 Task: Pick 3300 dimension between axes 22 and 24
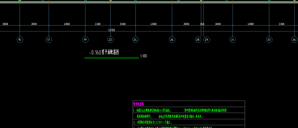coord(123,24)
